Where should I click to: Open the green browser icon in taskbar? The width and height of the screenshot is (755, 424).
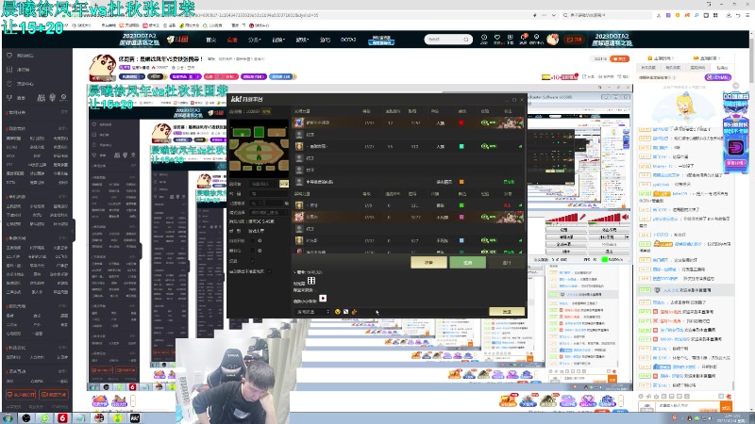coord(44,417)
